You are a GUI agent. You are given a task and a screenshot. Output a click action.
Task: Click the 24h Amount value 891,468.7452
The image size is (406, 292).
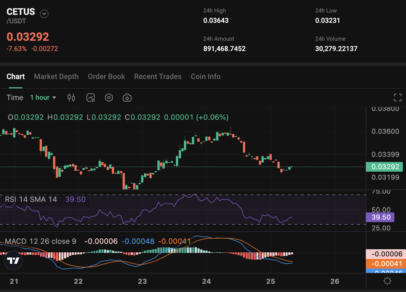[224, 49]
